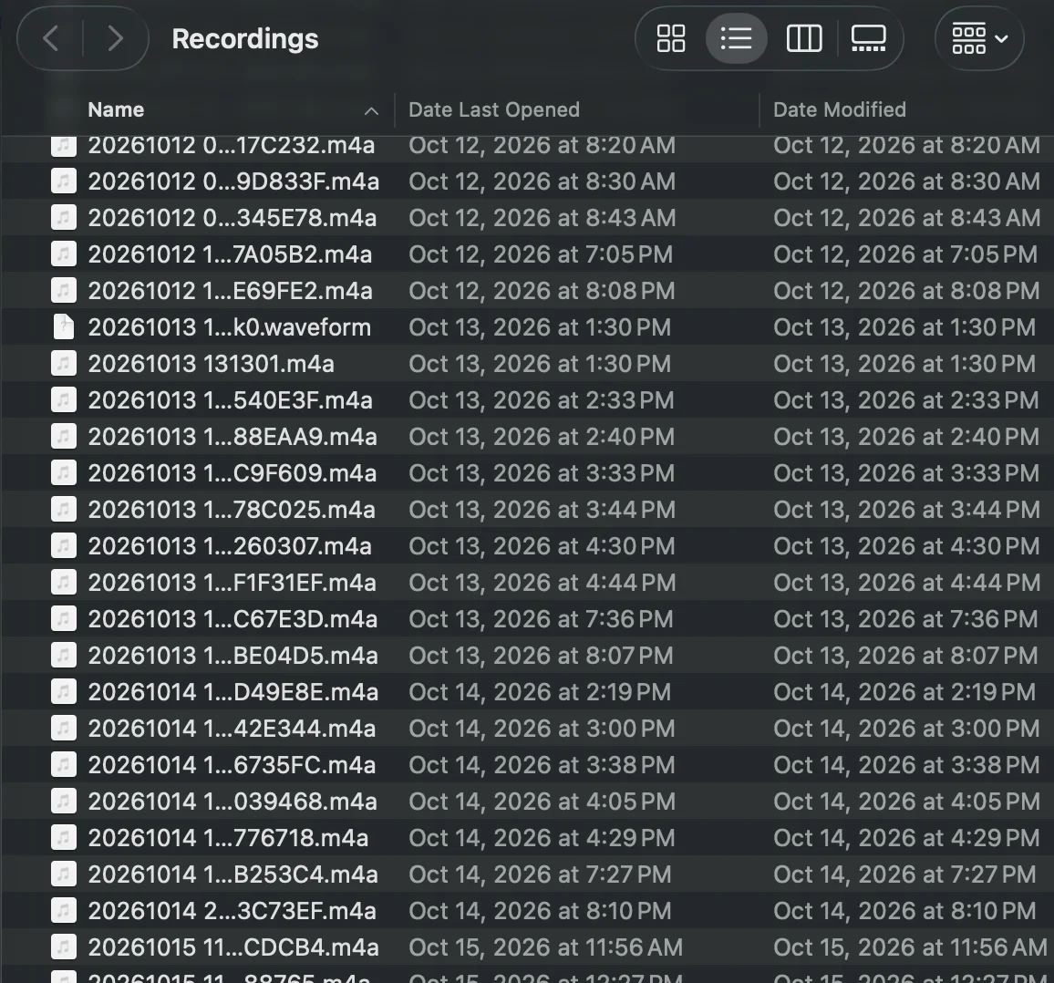1054x983 pixels.
Task: Click the audio icon of 20261013 1...F1F31EF.m4a
Action: [x=64, y=583]
